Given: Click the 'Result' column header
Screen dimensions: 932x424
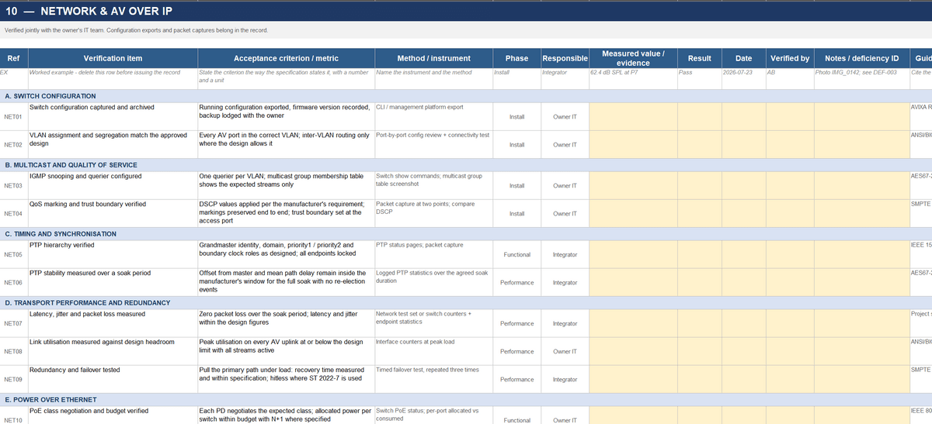Looking at the screenshot, I should coord(699,58).
